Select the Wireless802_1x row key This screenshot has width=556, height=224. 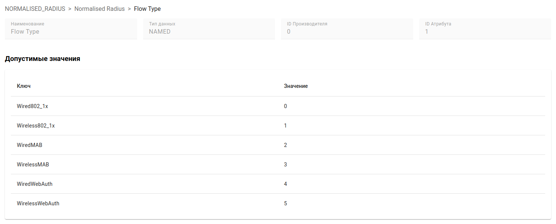tap(36, 126)
